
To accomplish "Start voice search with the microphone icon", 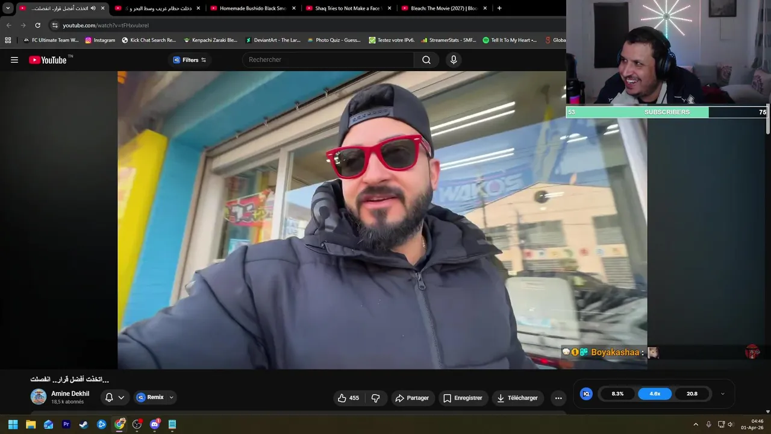I will 454,60.
